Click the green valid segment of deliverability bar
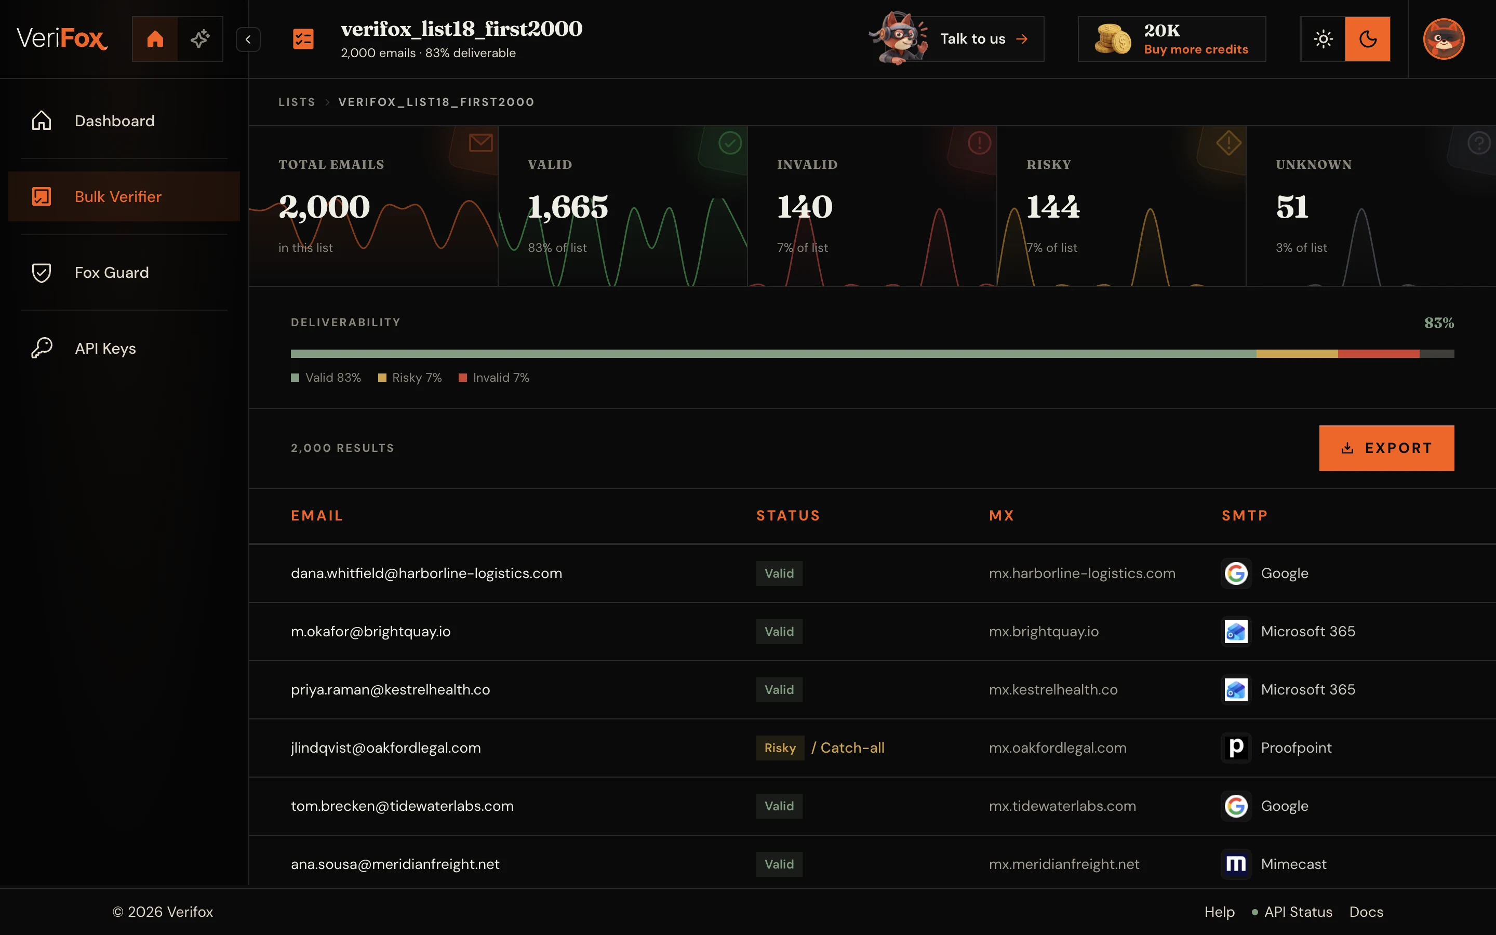 click(773, 354)
